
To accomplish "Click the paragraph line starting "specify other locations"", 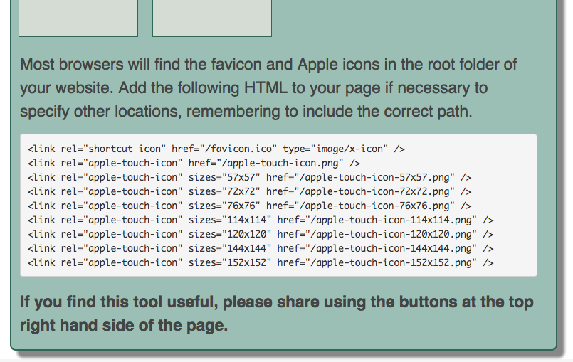I will pyautogui.click(x=246, y=112).
